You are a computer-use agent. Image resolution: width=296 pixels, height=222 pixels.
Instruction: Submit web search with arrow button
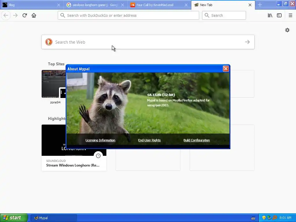pyautogui.click(x=247, y=42)
